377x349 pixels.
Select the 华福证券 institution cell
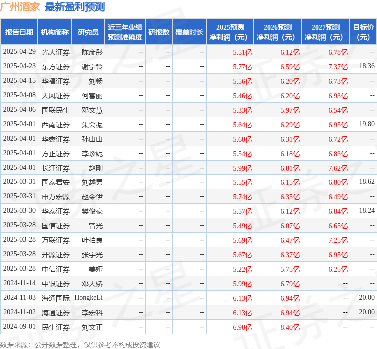[x=56, y=81]
